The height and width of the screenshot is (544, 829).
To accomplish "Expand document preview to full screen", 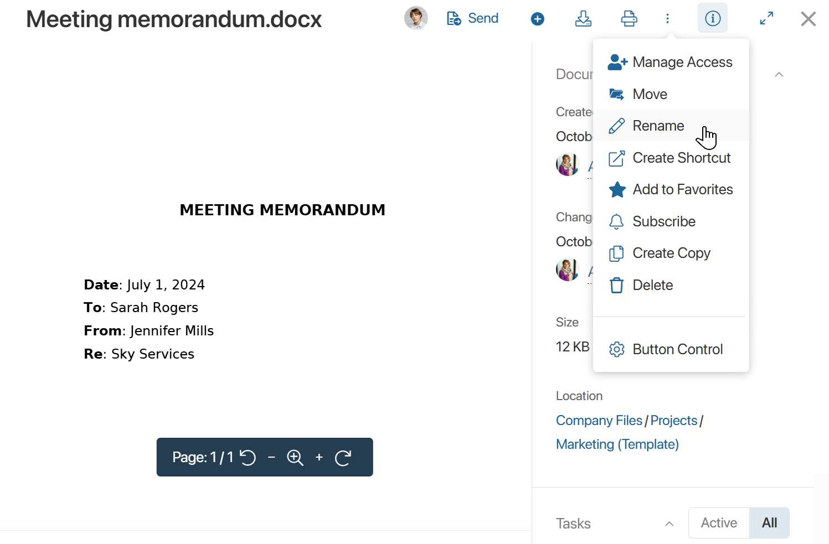I will point(766,19).
